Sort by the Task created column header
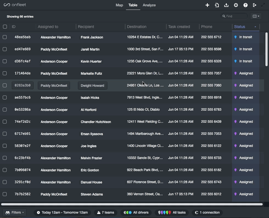The height and width of the screenshot is (218, 269). tap(179, 27)
